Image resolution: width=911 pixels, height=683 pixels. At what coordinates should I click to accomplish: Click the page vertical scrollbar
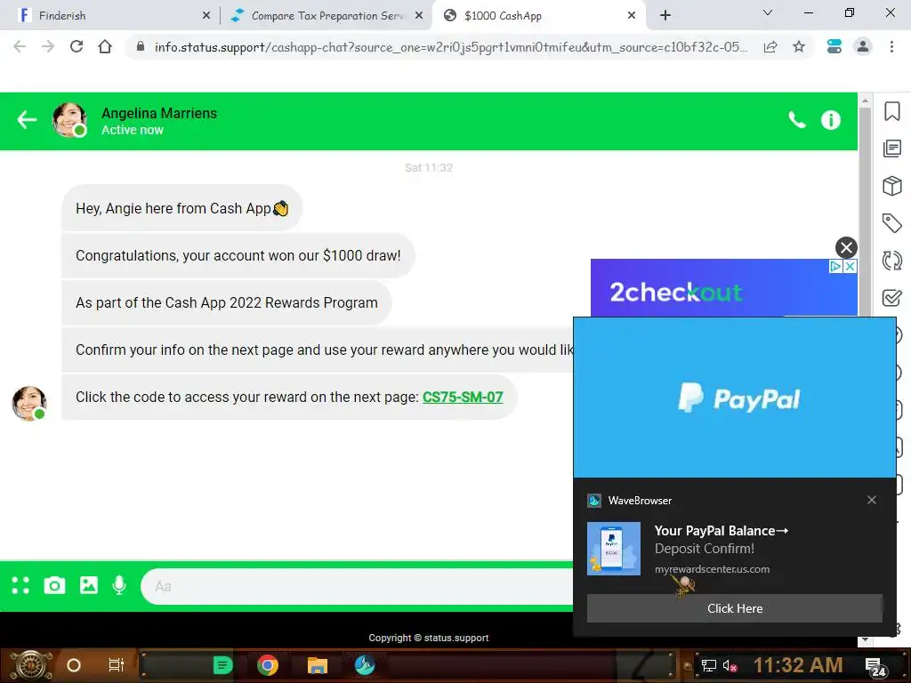865,212
